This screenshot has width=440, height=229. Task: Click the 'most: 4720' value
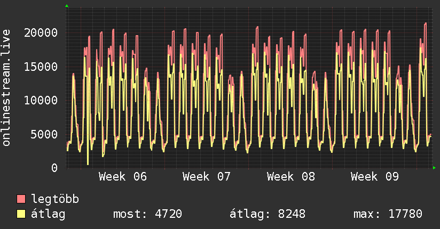pos(147,214)
